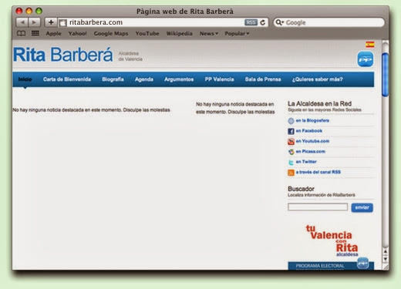Click the 'enviar' search button
The width and height of the screenshot is (401, 289).
pyautogui.click(x=362, y=207)
